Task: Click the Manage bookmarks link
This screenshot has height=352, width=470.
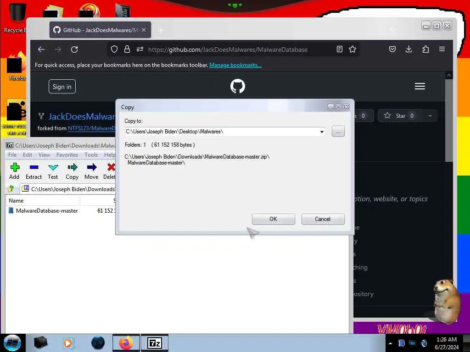Action: point(235,65)
